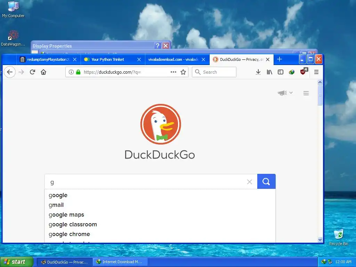Select Internet Download Manager taskbar button
Image resolution: width=356 pixels, height=267 pixels.
(120, 262)
